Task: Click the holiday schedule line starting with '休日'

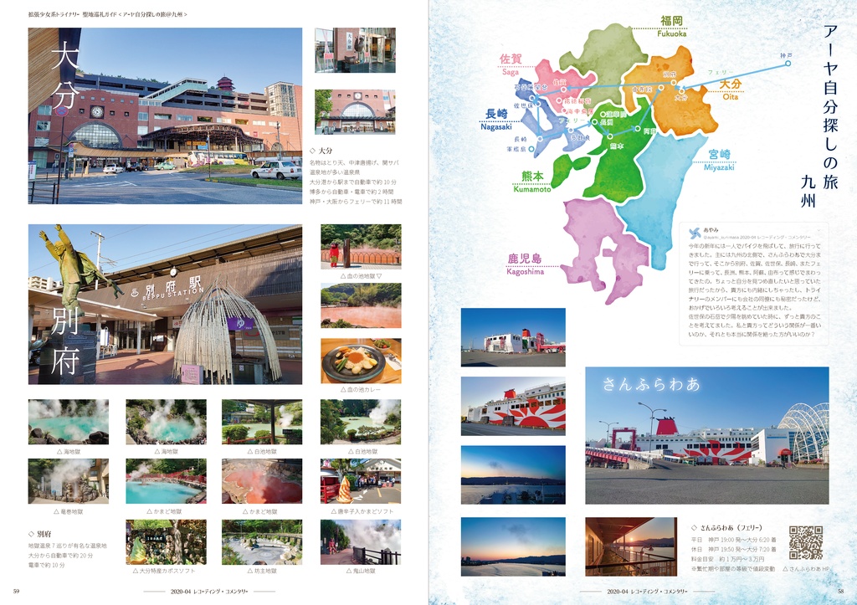Action: coord(734,549)
